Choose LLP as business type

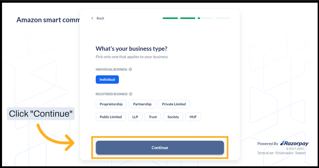coord(135,117)
